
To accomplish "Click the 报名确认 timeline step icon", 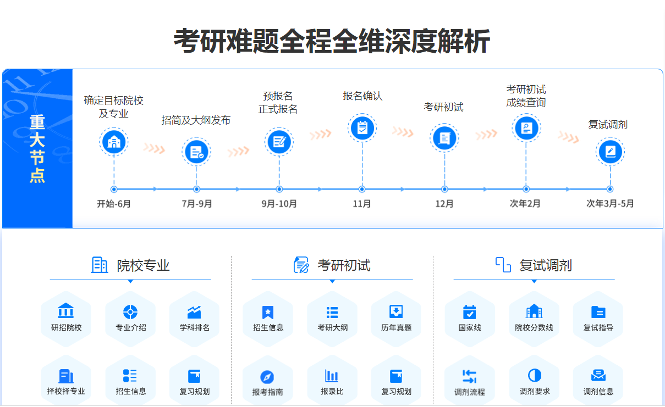I will pos(362,128).
